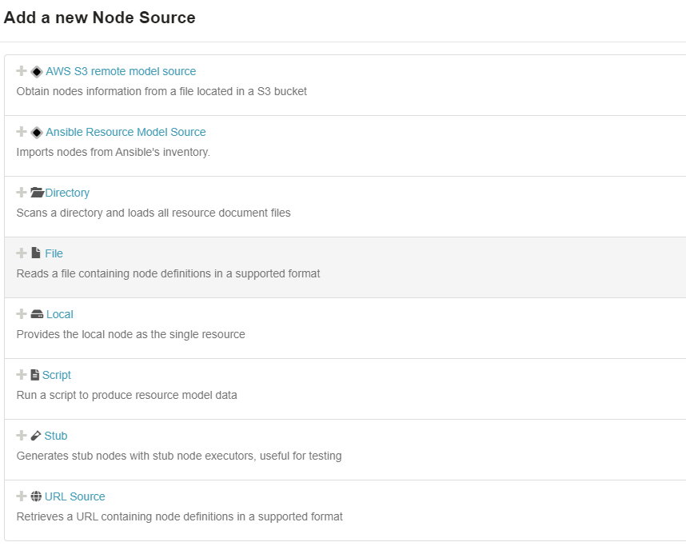Click the Ansible Resource Model diamond icon
The height and width of the screenshot is (546, 686).
coord(36,132)
